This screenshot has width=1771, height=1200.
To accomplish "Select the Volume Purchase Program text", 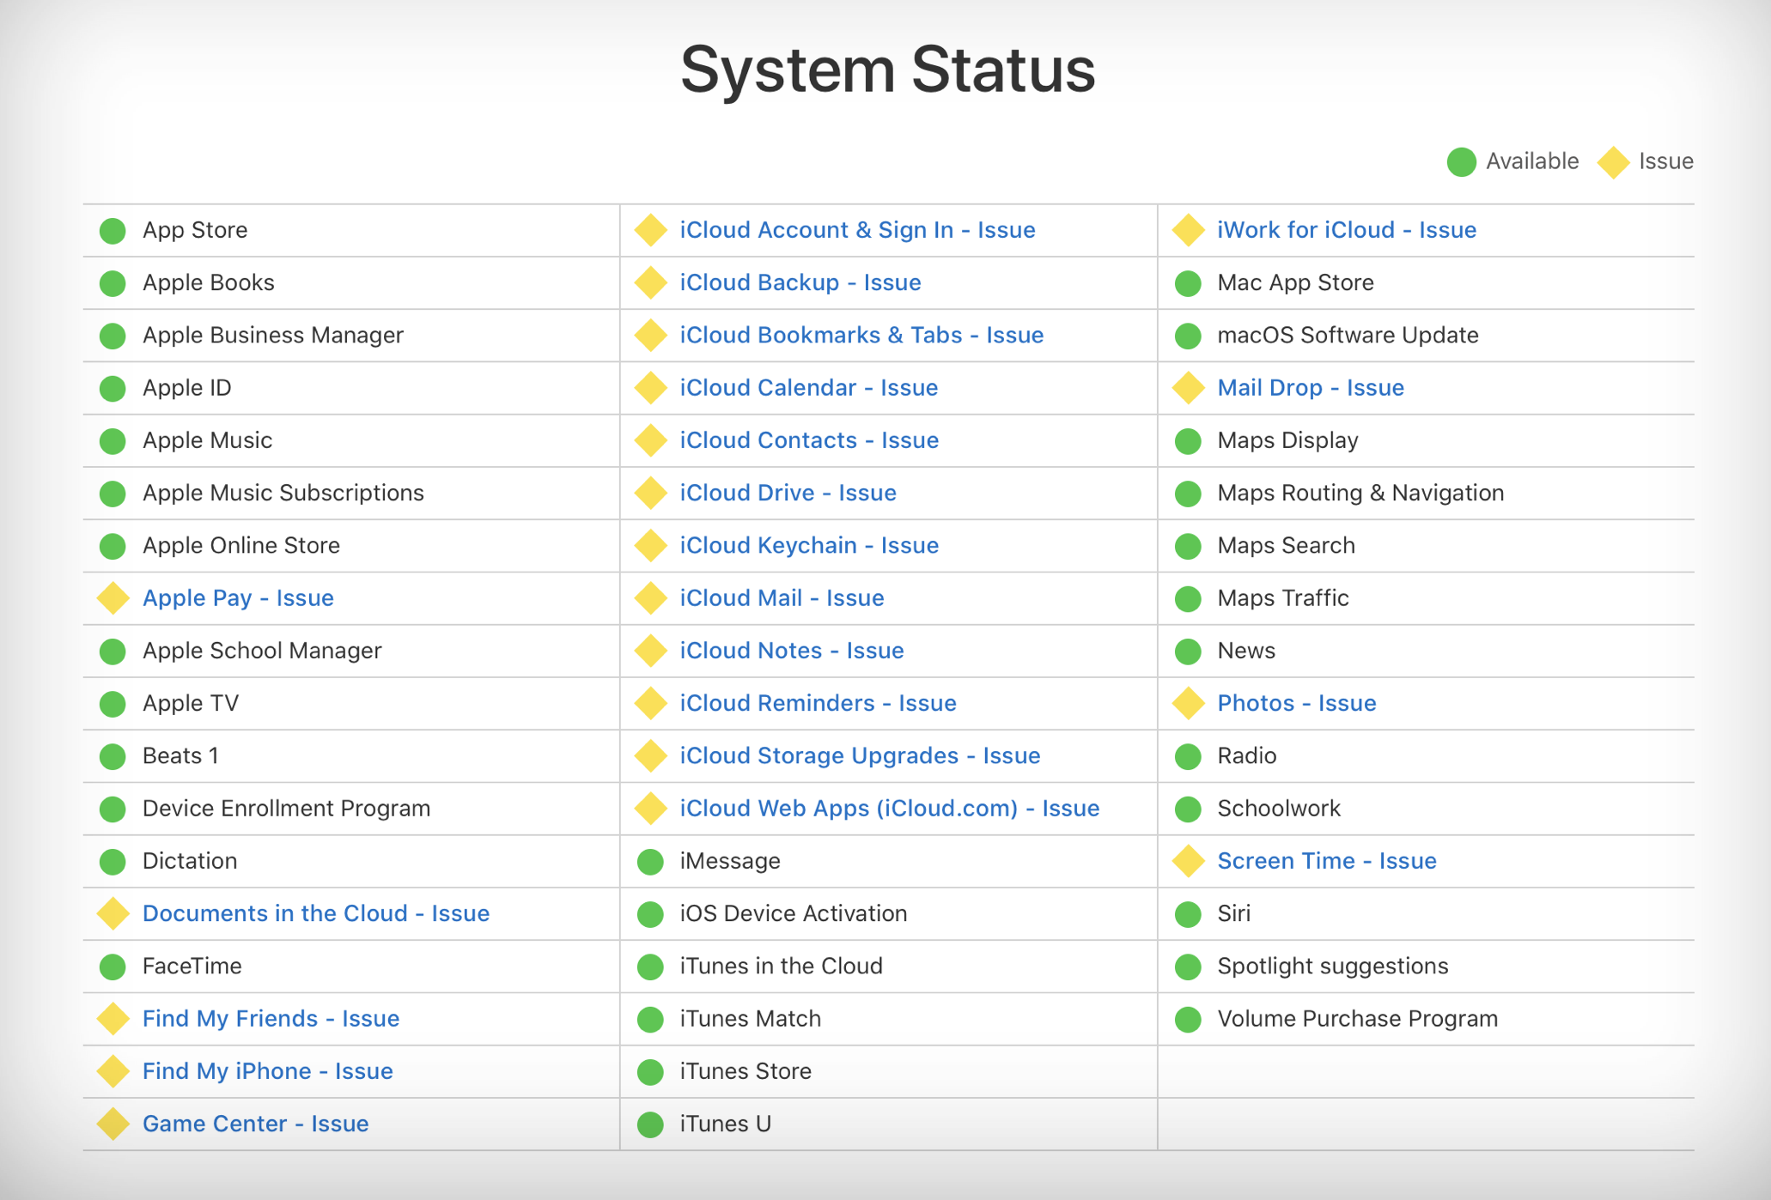I will tap(1357, 1018).
